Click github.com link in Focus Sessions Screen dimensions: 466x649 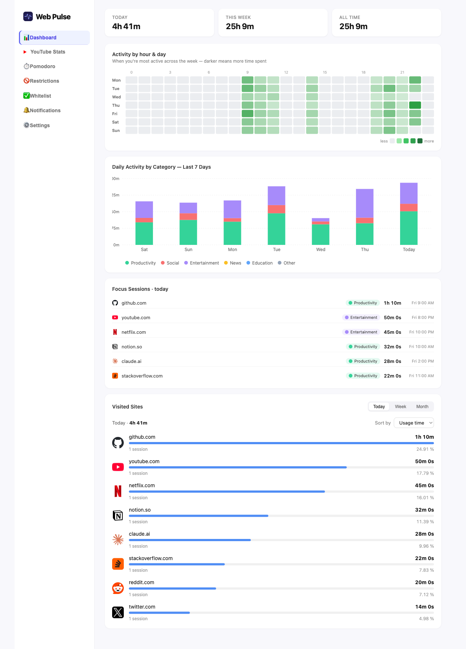pos(134,303)
